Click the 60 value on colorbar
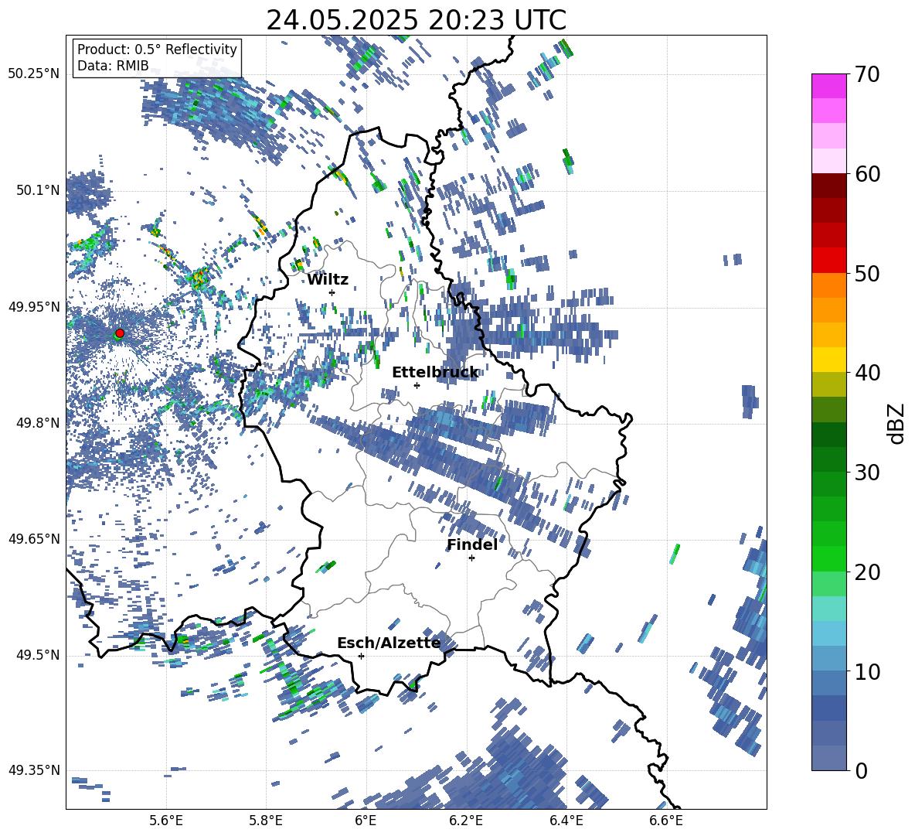 pyautogui.click(x=866, y=174)
